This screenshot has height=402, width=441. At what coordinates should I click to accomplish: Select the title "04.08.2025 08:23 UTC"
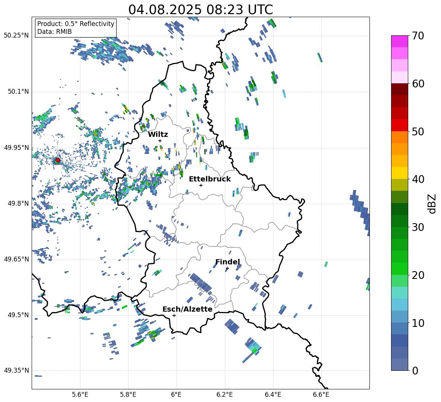pyautogui.click(x=200, y=10)
